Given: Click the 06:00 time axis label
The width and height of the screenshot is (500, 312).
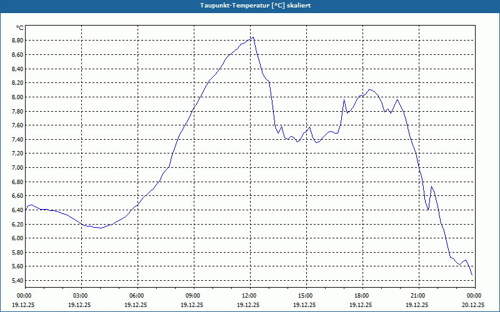Looking at the screenshot, I should 137,296.
